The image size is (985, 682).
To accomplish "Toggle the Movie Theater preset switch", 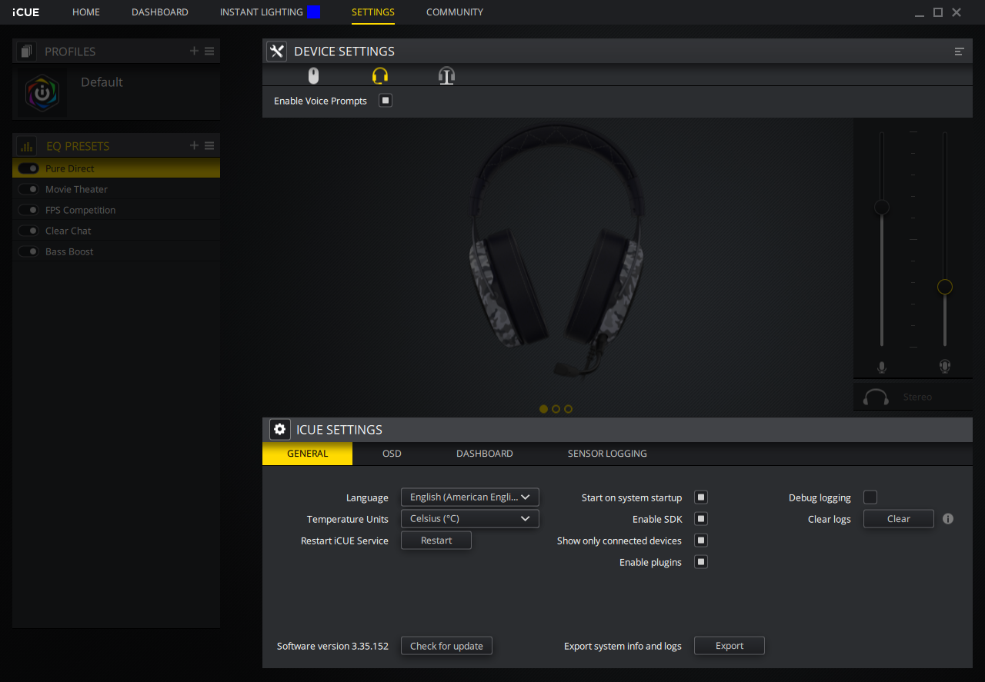I will [28, 189].
